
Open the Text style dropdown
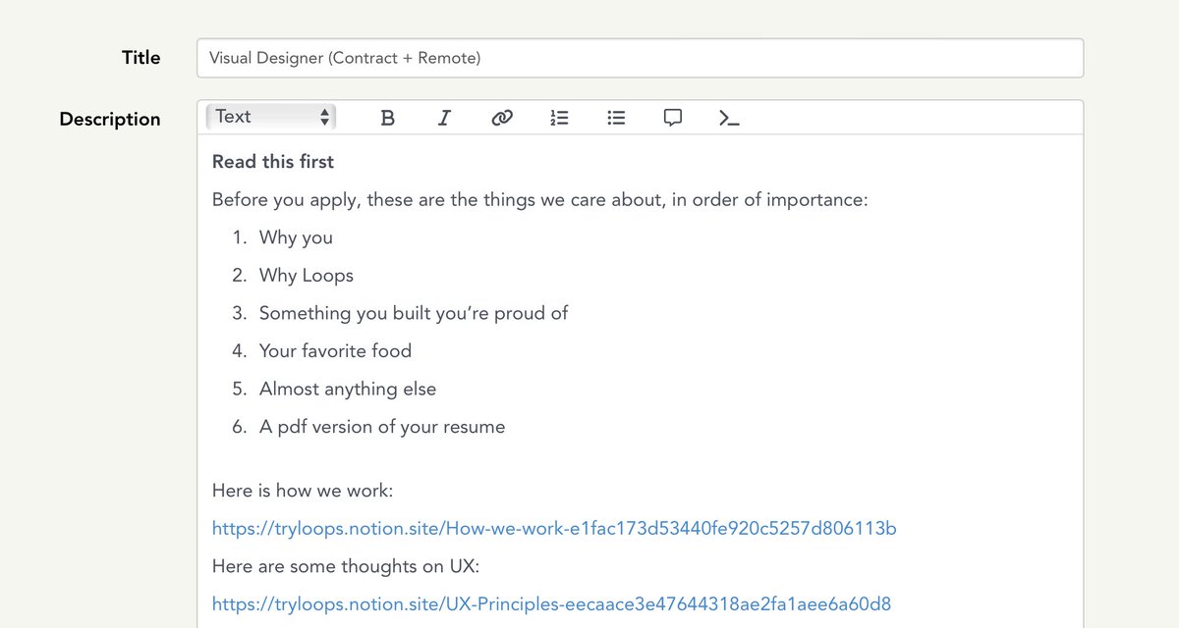pos(271,117)
